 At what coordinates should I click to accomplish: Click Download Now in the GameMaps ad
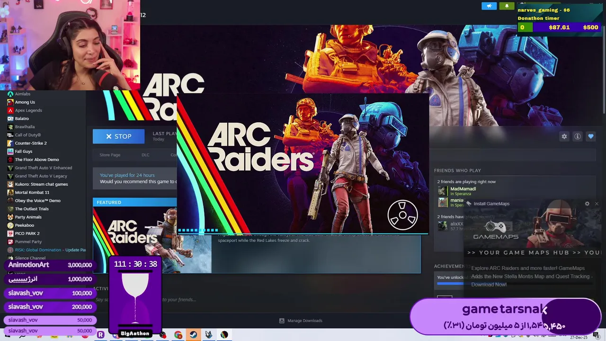pyautogui.click(x=489, y=285)
